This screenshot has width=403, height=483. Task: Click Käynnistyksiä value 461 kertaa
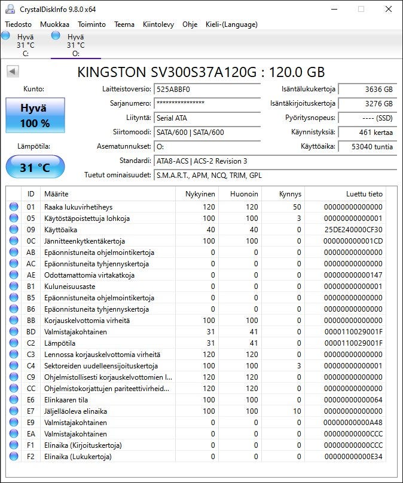coord(368,133)
